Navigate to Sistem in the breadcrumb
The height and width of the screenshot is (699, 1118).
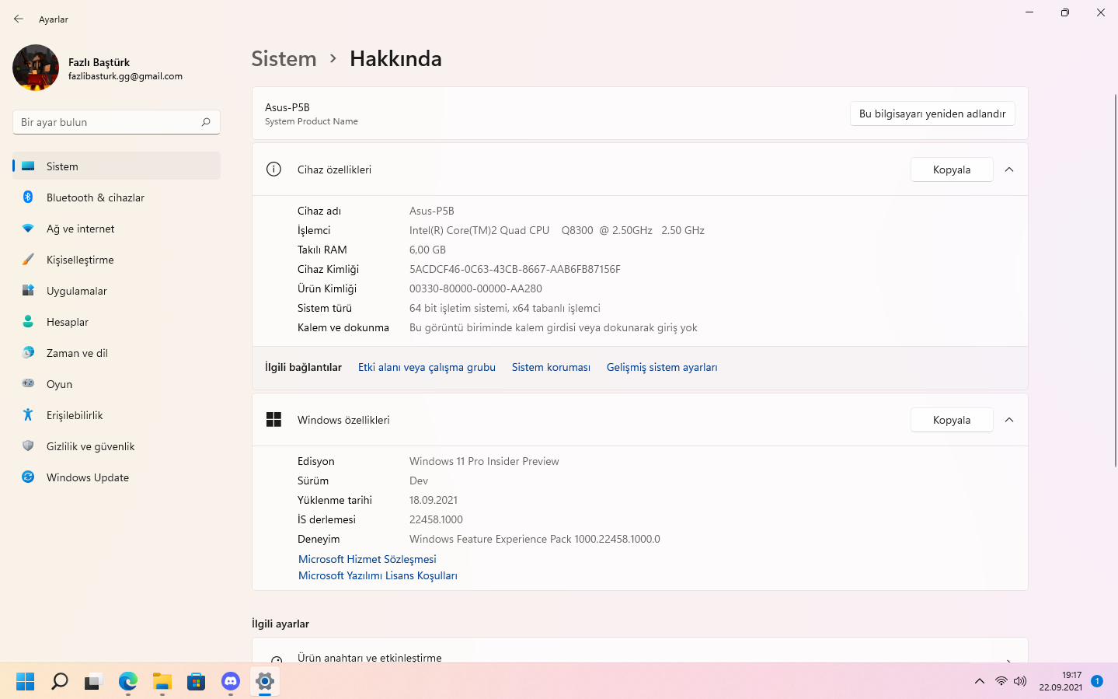[x=284, y=59]
